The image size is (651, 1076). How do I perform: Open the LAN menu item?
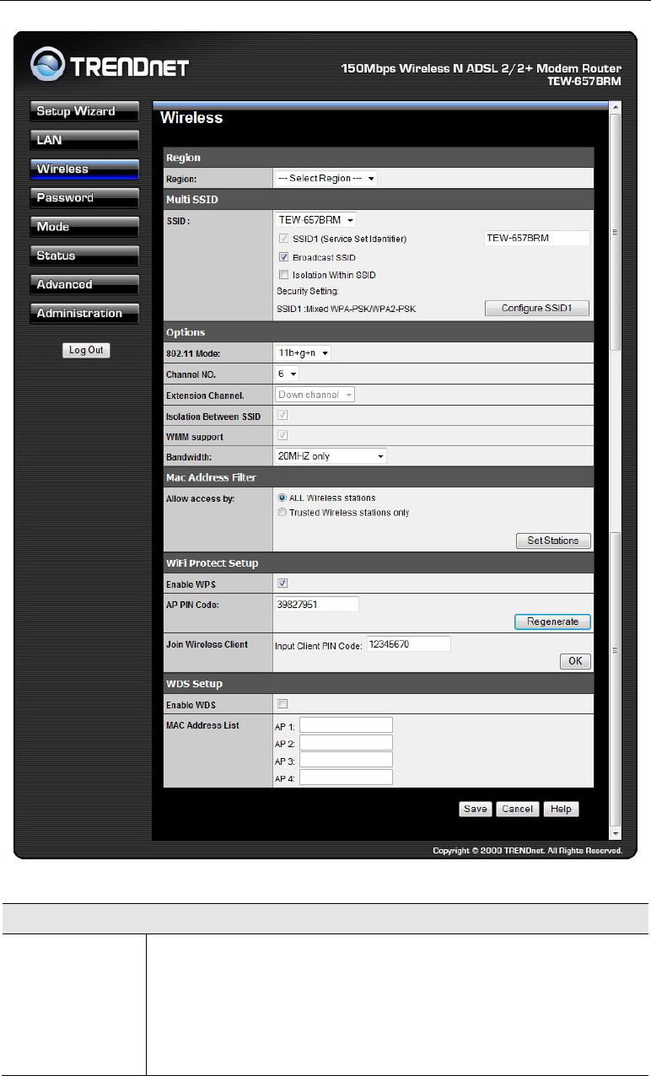click(x=84, y=140)
